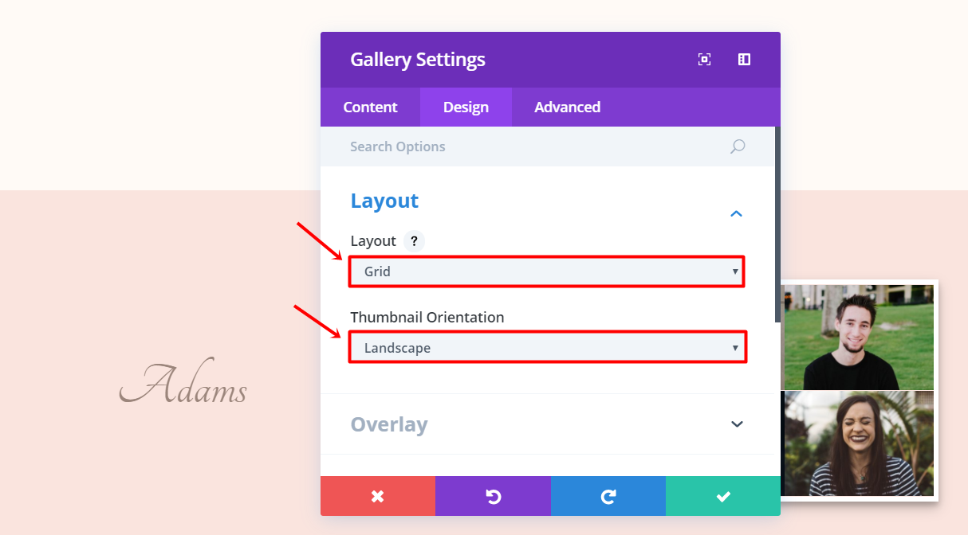Save changes with the green checkmark
The width and height of the screenshot is (968, 535).
point(723,496)
